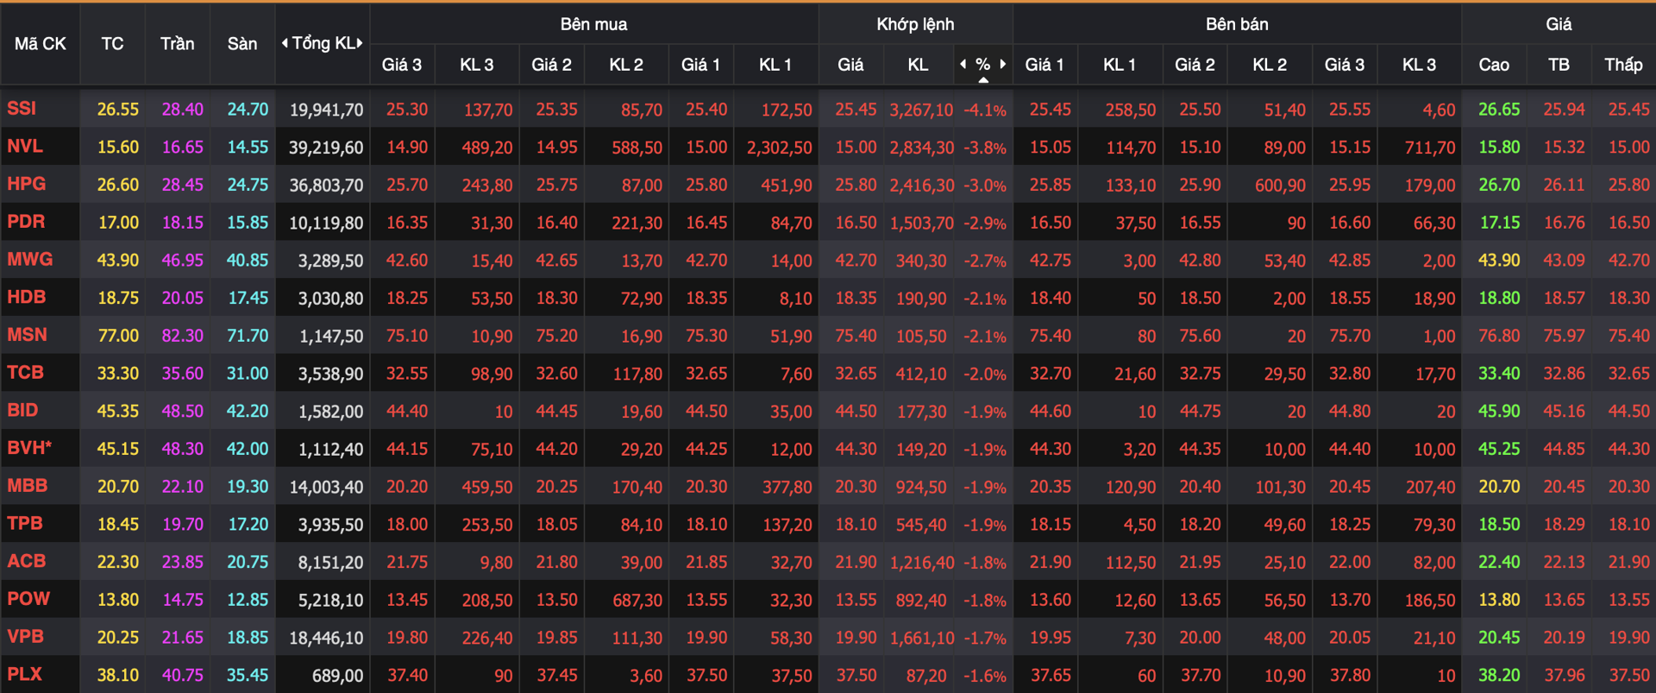This screenshot has width=1656, height=693.
Task: Sort by Khớp lệnh Giá header
Action: pos(850,65)
